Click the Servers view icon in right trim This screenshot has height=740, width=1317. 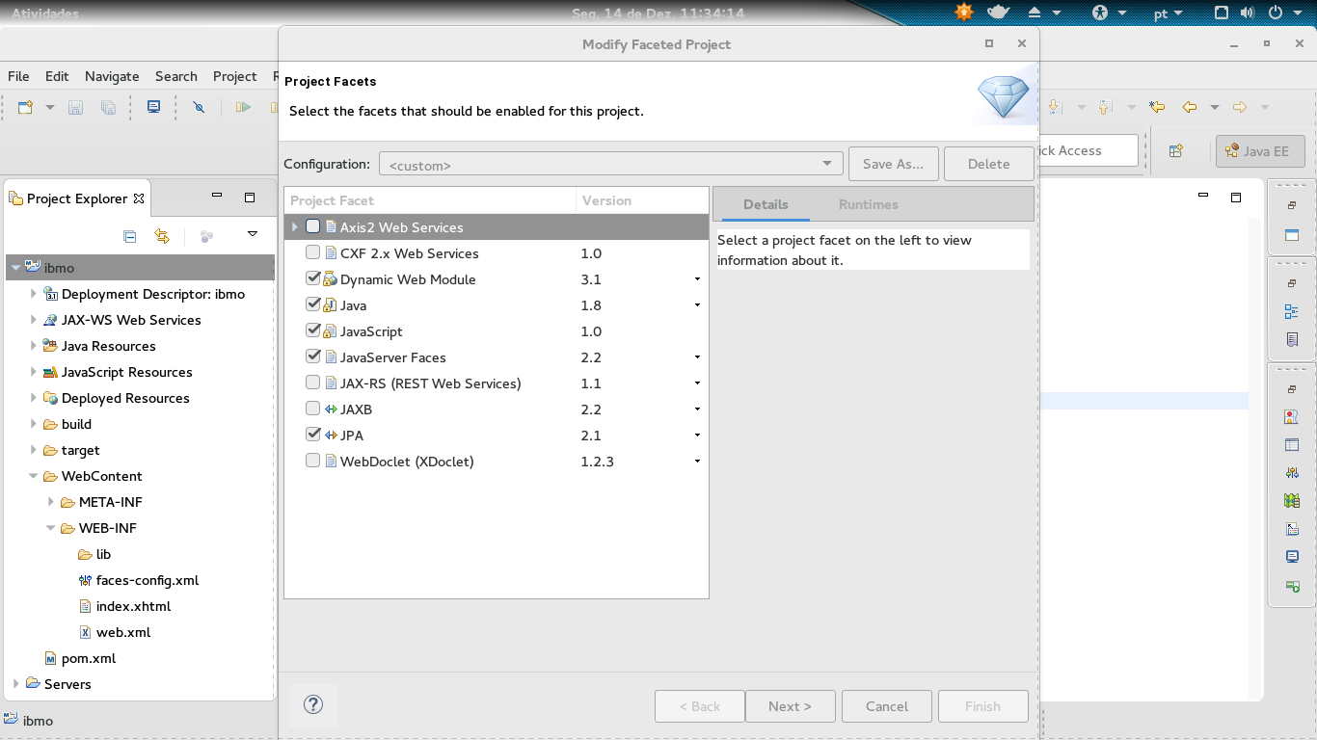point(1292,473)
